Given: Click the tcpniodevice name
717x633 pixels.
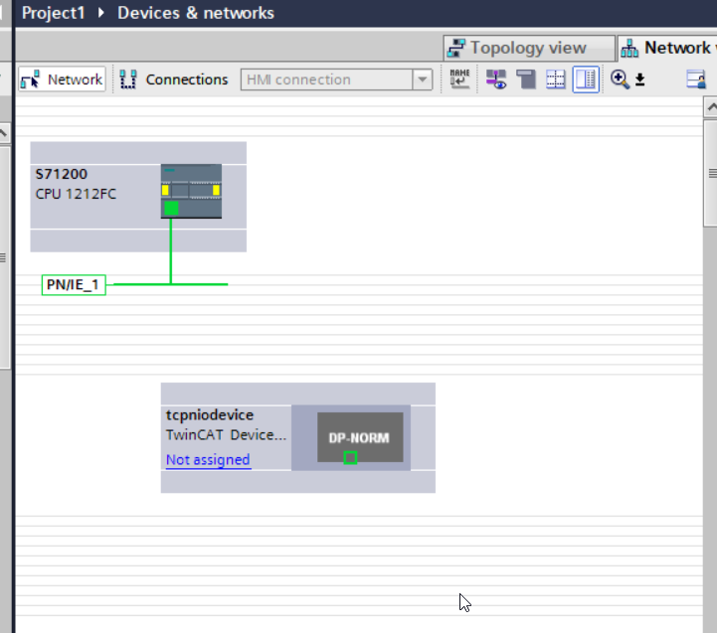Looking at the screenshot, I should [x=210, y=415].
